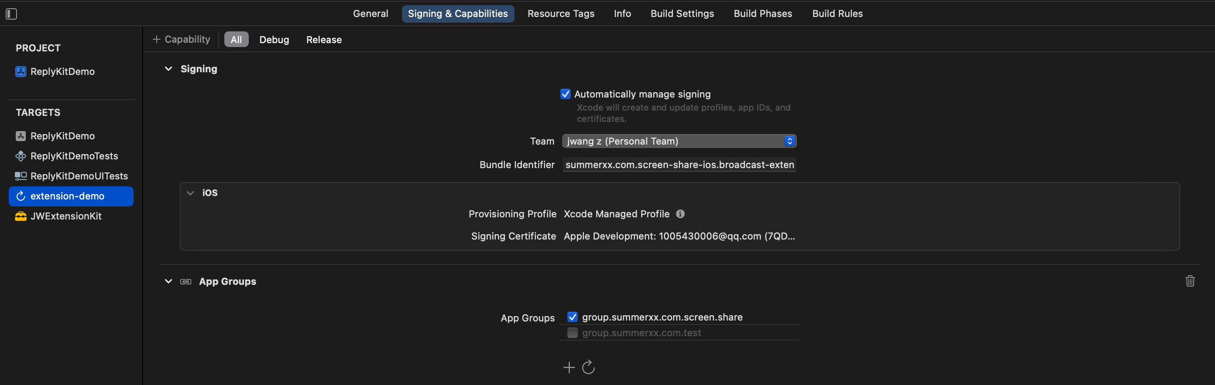The width and height of the screenshot is (1215, 385).
Task: Refresh app groups list
Action: click(588, 367)
